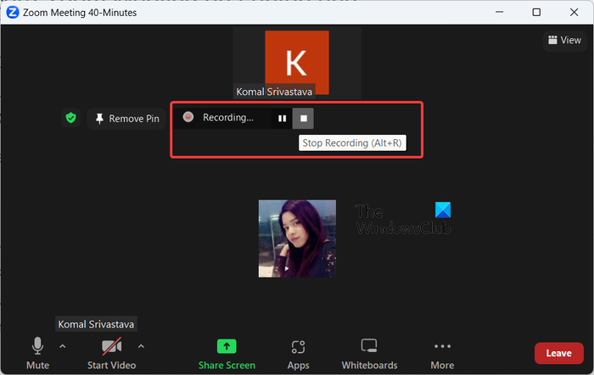Minimize the Zoom Meeting window
594x375 pixels.
coord(499,12)
